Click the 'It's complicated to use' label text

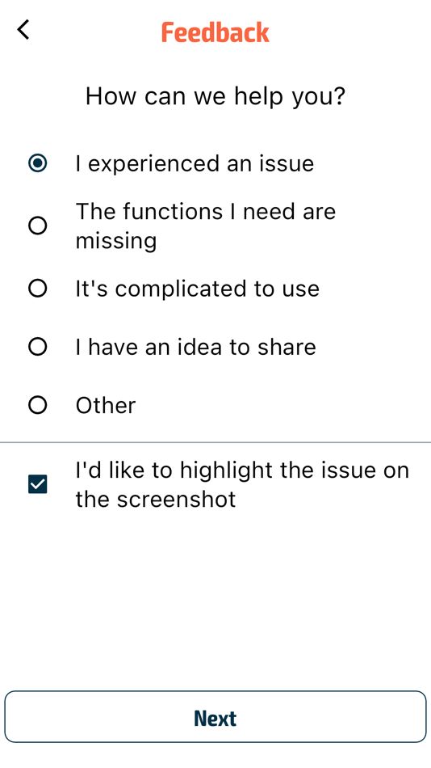click(198, 289)
